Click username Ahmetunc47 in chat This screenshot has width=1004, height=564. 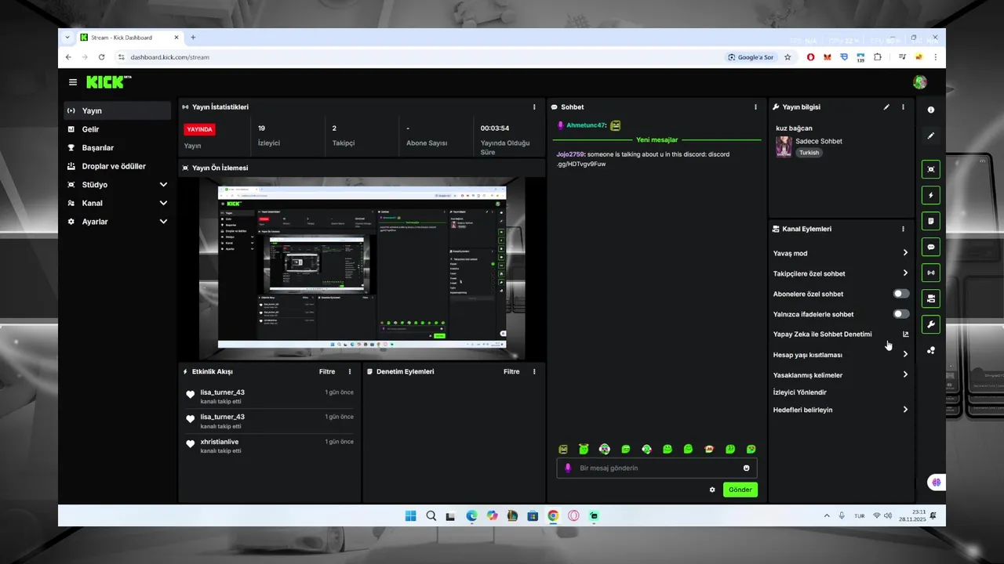[587, 125]
